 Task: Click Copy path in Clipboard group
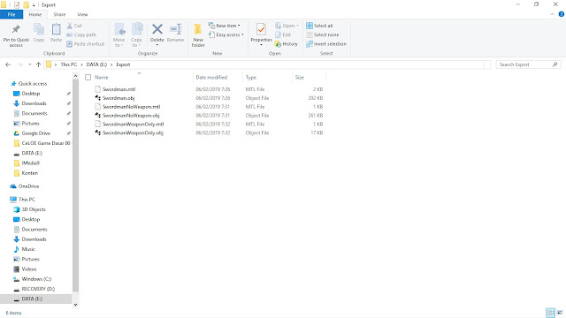(x=81, y=35)
